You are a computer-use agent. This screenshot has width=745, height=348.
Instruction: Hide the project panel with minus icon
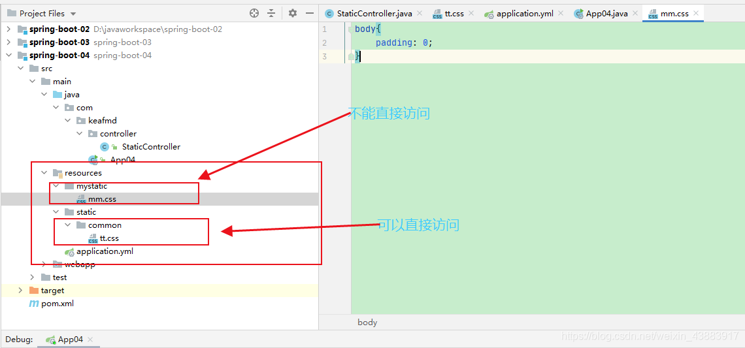click(309, 13)
